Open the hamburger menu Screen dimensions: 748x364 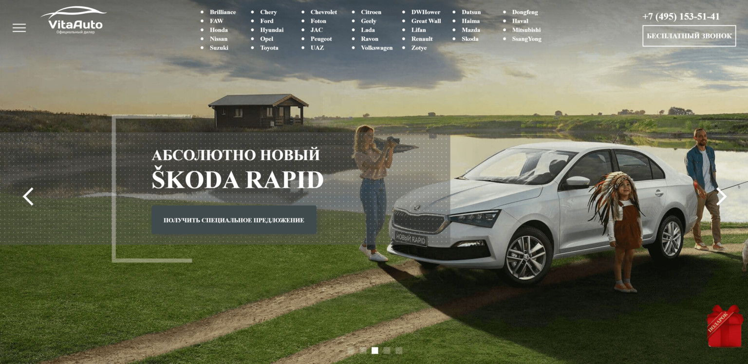click(x=19, y=28)
